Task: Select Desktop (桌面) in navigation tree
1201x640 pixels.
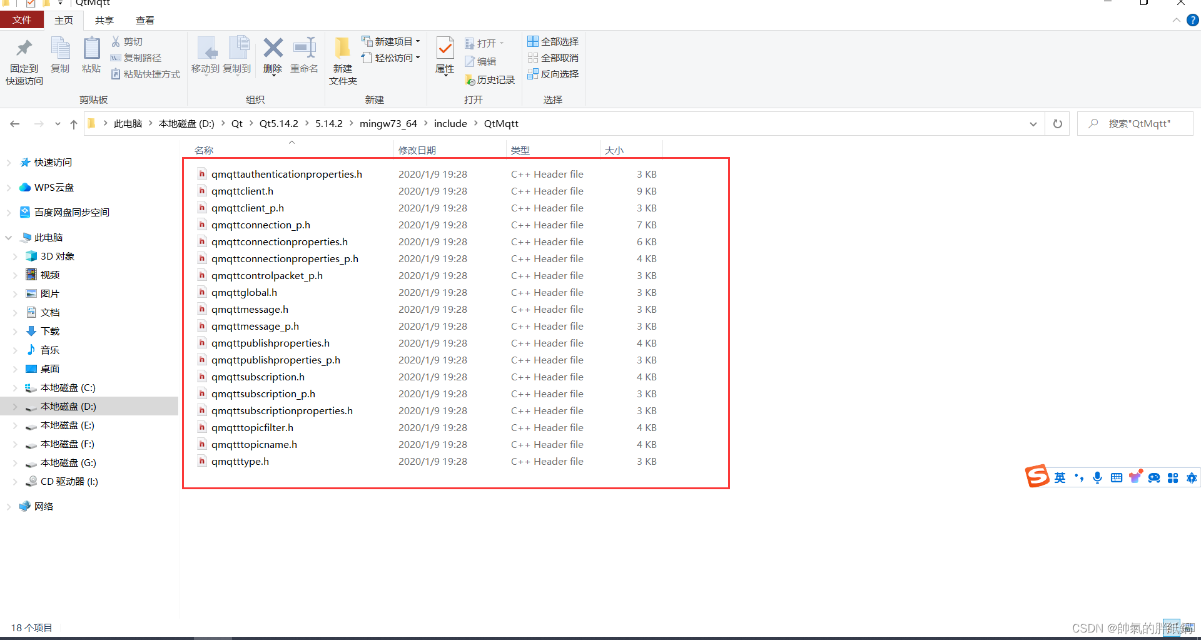Action: pyautogui.click(x=50, y=369)
